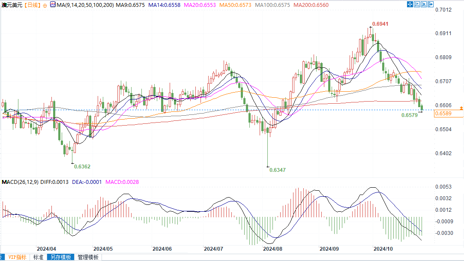The height and width of the screenshot is (261, 464).
Task: Click the 0.6911 price axis label
Action: 443,33
